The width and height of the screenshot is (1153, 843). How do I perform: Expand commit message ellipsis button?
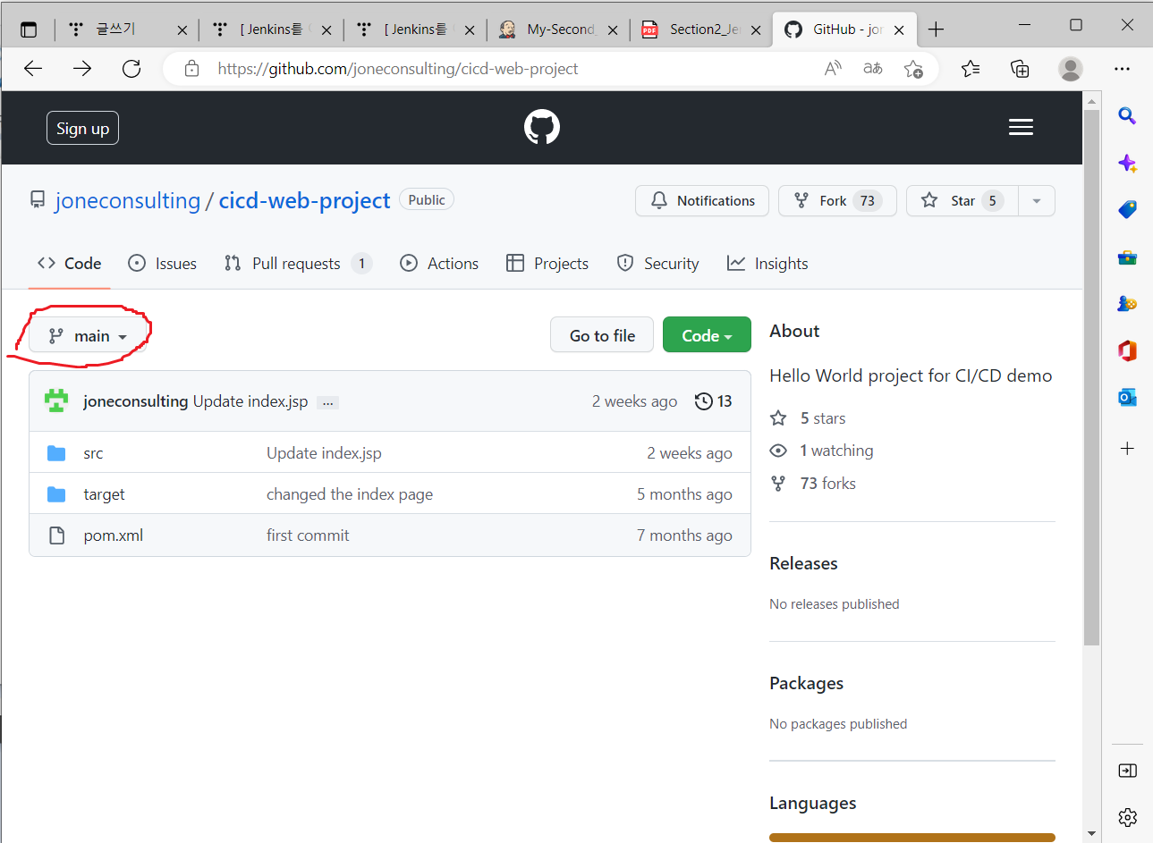[328, 402]
